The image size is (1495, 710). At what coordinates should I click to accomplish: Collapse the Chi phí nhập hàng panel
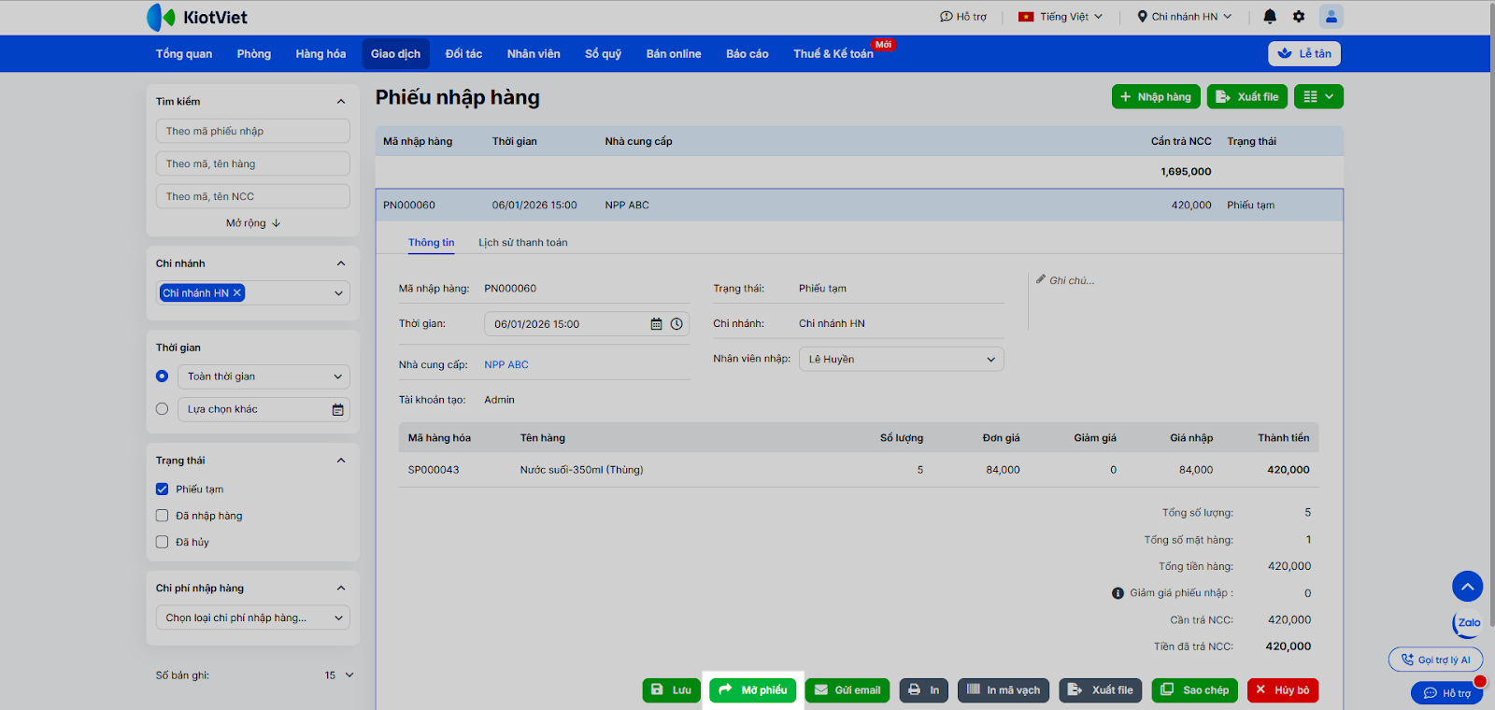[x=341, y=589]
